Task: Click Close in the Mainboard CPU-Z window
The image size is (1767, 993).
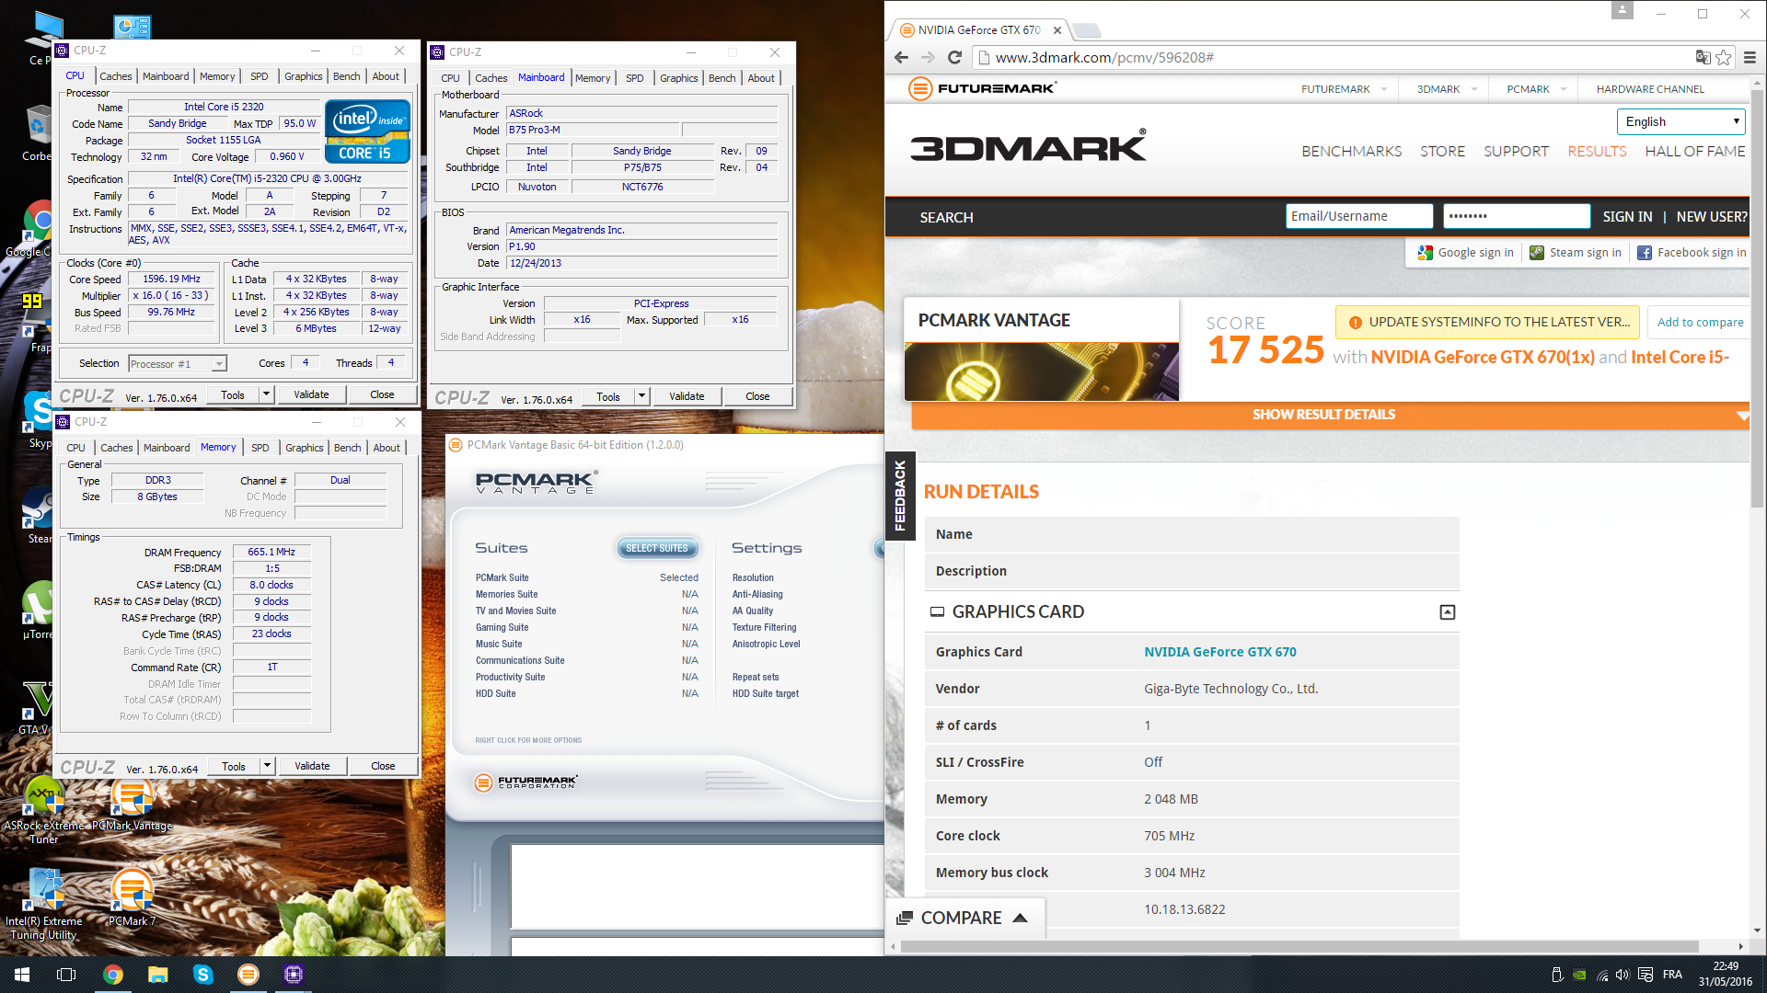Action: [758, 396]
